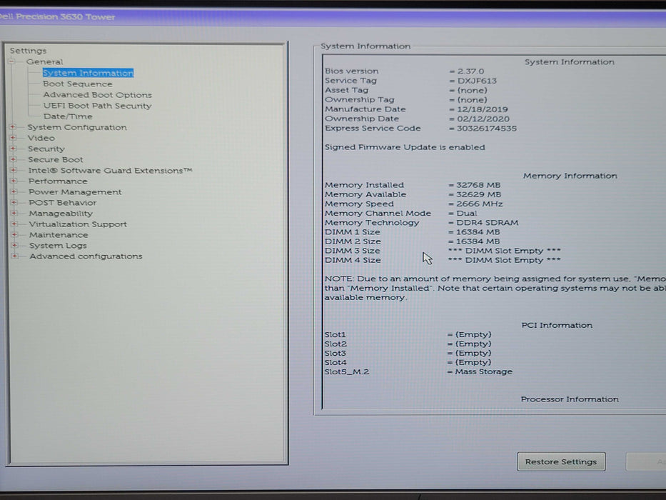The height and width of the screenshot is (500, 666).
Task: Open Advanced Boot Options
Action: (x=97, y=95)
